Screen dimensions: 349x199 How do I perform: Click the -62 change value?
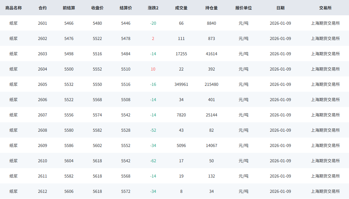pos(153,161)
